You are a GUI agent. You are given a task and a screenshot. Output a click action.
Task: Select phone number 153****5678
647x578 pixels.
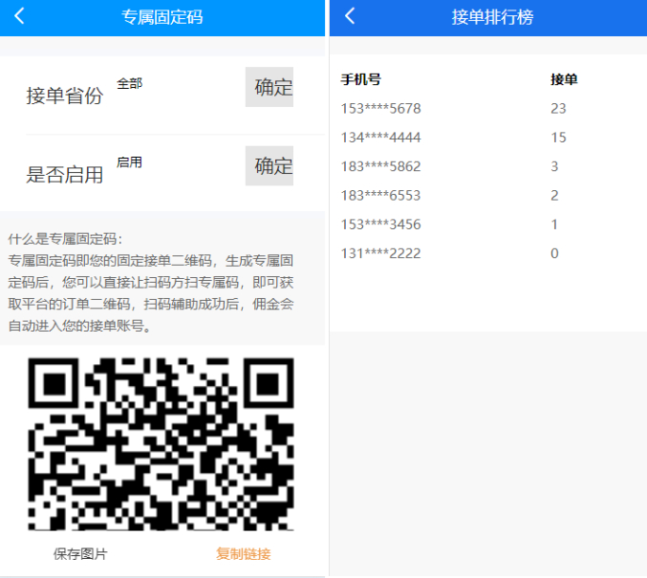click(x=381, y=109)
